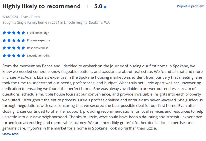Image resolution: width=206 pixels, height=141 pixels.
Task: Click the first star in Local knowledge row
Action: click(4, 33)
